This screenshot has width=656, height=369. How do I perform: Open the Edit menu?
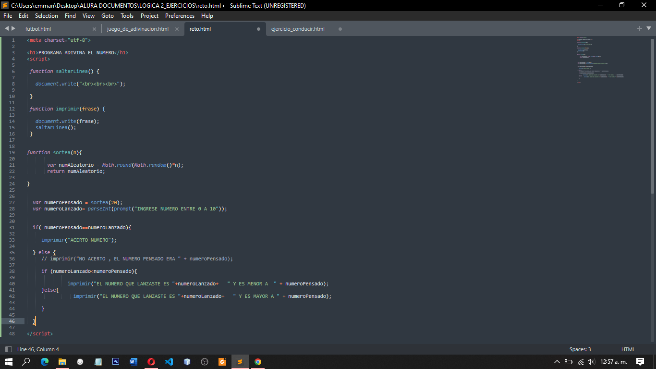pos(24,16)
